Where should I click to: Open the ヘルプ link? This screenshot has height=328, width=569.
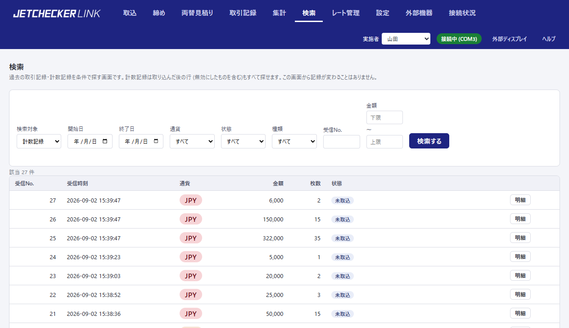pyautogui.click(x=549, y=39)
